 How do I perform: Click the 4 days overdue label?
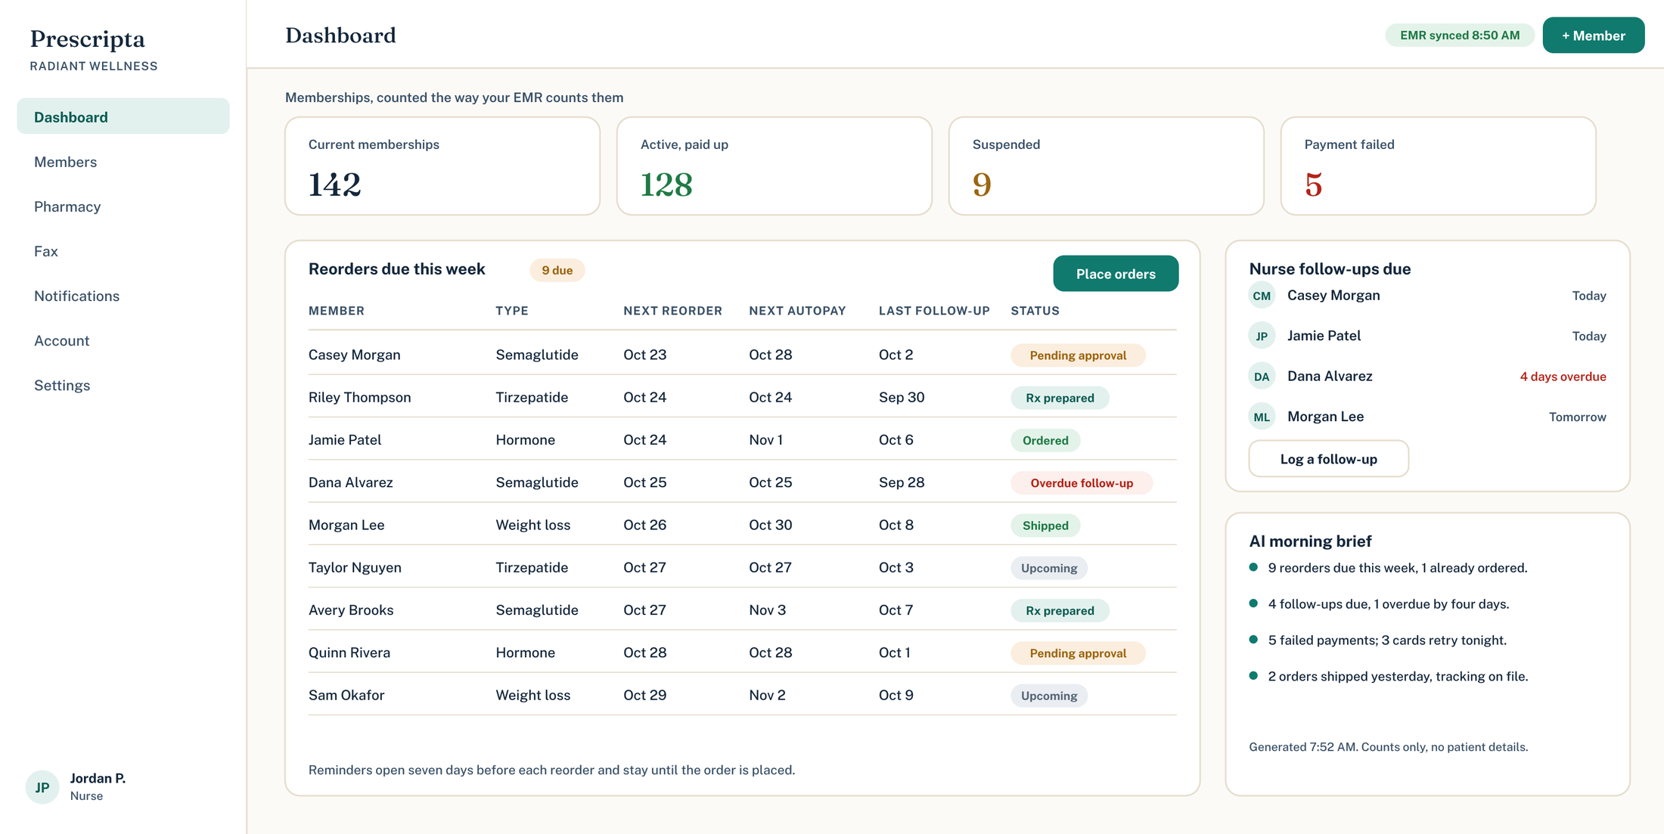point(1563,376)
